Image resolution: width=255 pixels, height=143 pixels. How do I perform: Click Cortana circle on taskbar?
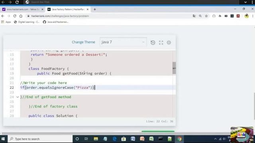coord(77,139)
